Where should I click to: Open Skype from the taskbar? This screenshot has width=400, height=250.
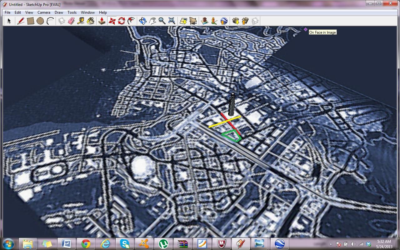point(124,244)
